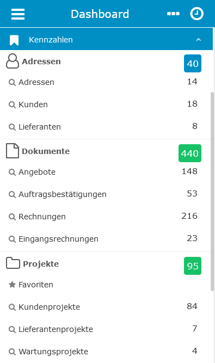Click the search icon beside Kunden

point(12,104)
